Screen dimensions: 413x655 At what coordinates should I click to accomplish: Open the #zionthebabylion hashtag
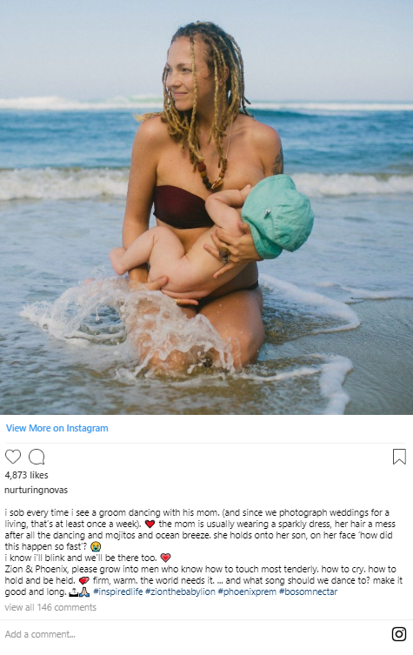pyautogui.click(x=180, y=592)
